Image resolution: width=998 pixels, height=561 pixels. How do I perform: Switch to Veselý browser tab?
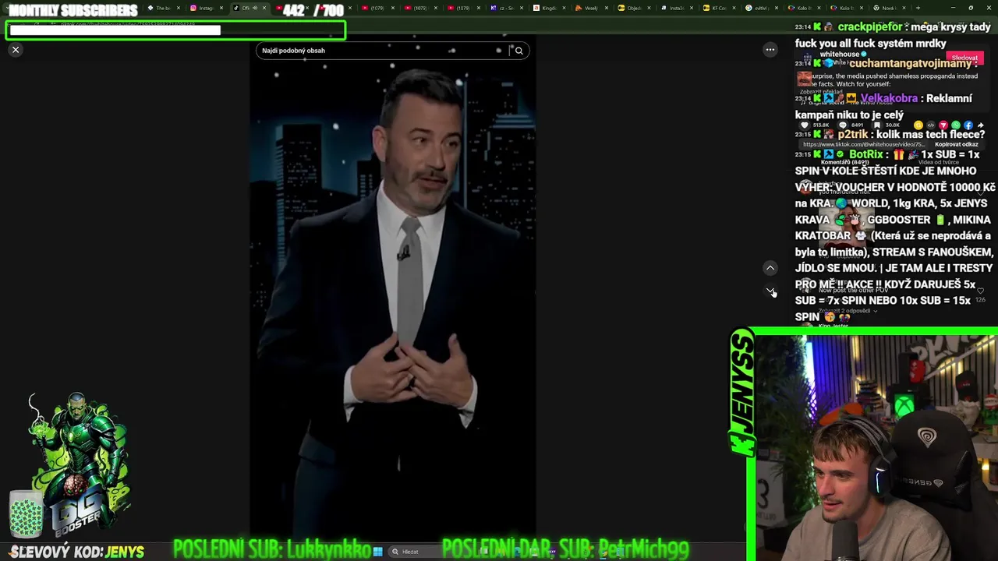point(590,8)
